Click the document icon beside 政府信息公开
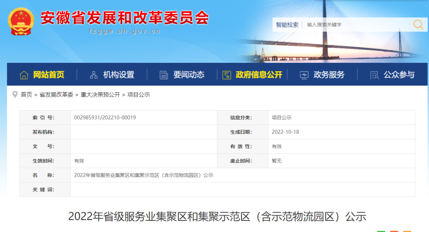The height and width of the screenshot is (232, 429). coord(226,75)
